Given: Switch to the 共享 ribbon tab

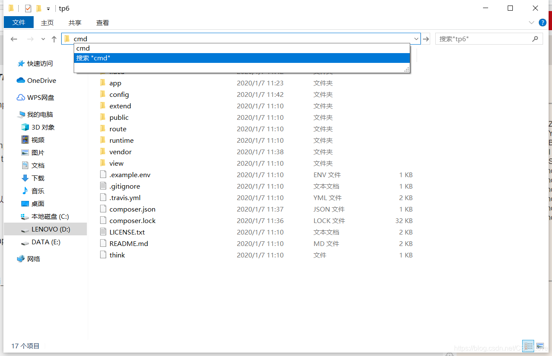Looking at the screenshot, I should pyautogui.click(x=75, y=23).
